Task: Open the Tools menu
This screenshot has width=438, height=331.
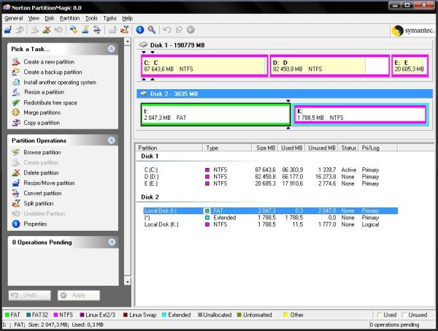Action: tap(91, 18)
